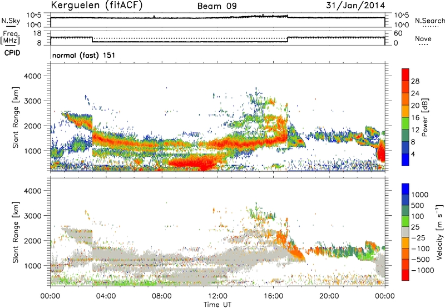
Task: Click the "Slant Range [km]" label of velocity panel
Action: pos(16,232)
